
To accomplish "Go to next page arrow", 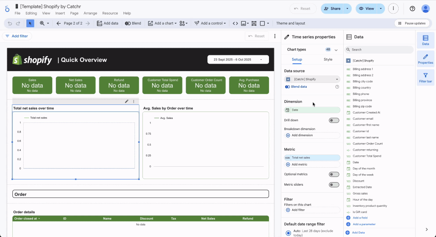I will 87,23.
